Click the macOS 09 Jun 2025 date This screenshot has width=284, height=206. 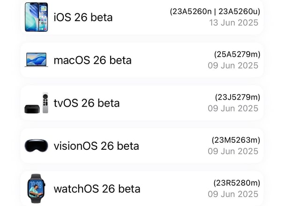click(233, 66)
